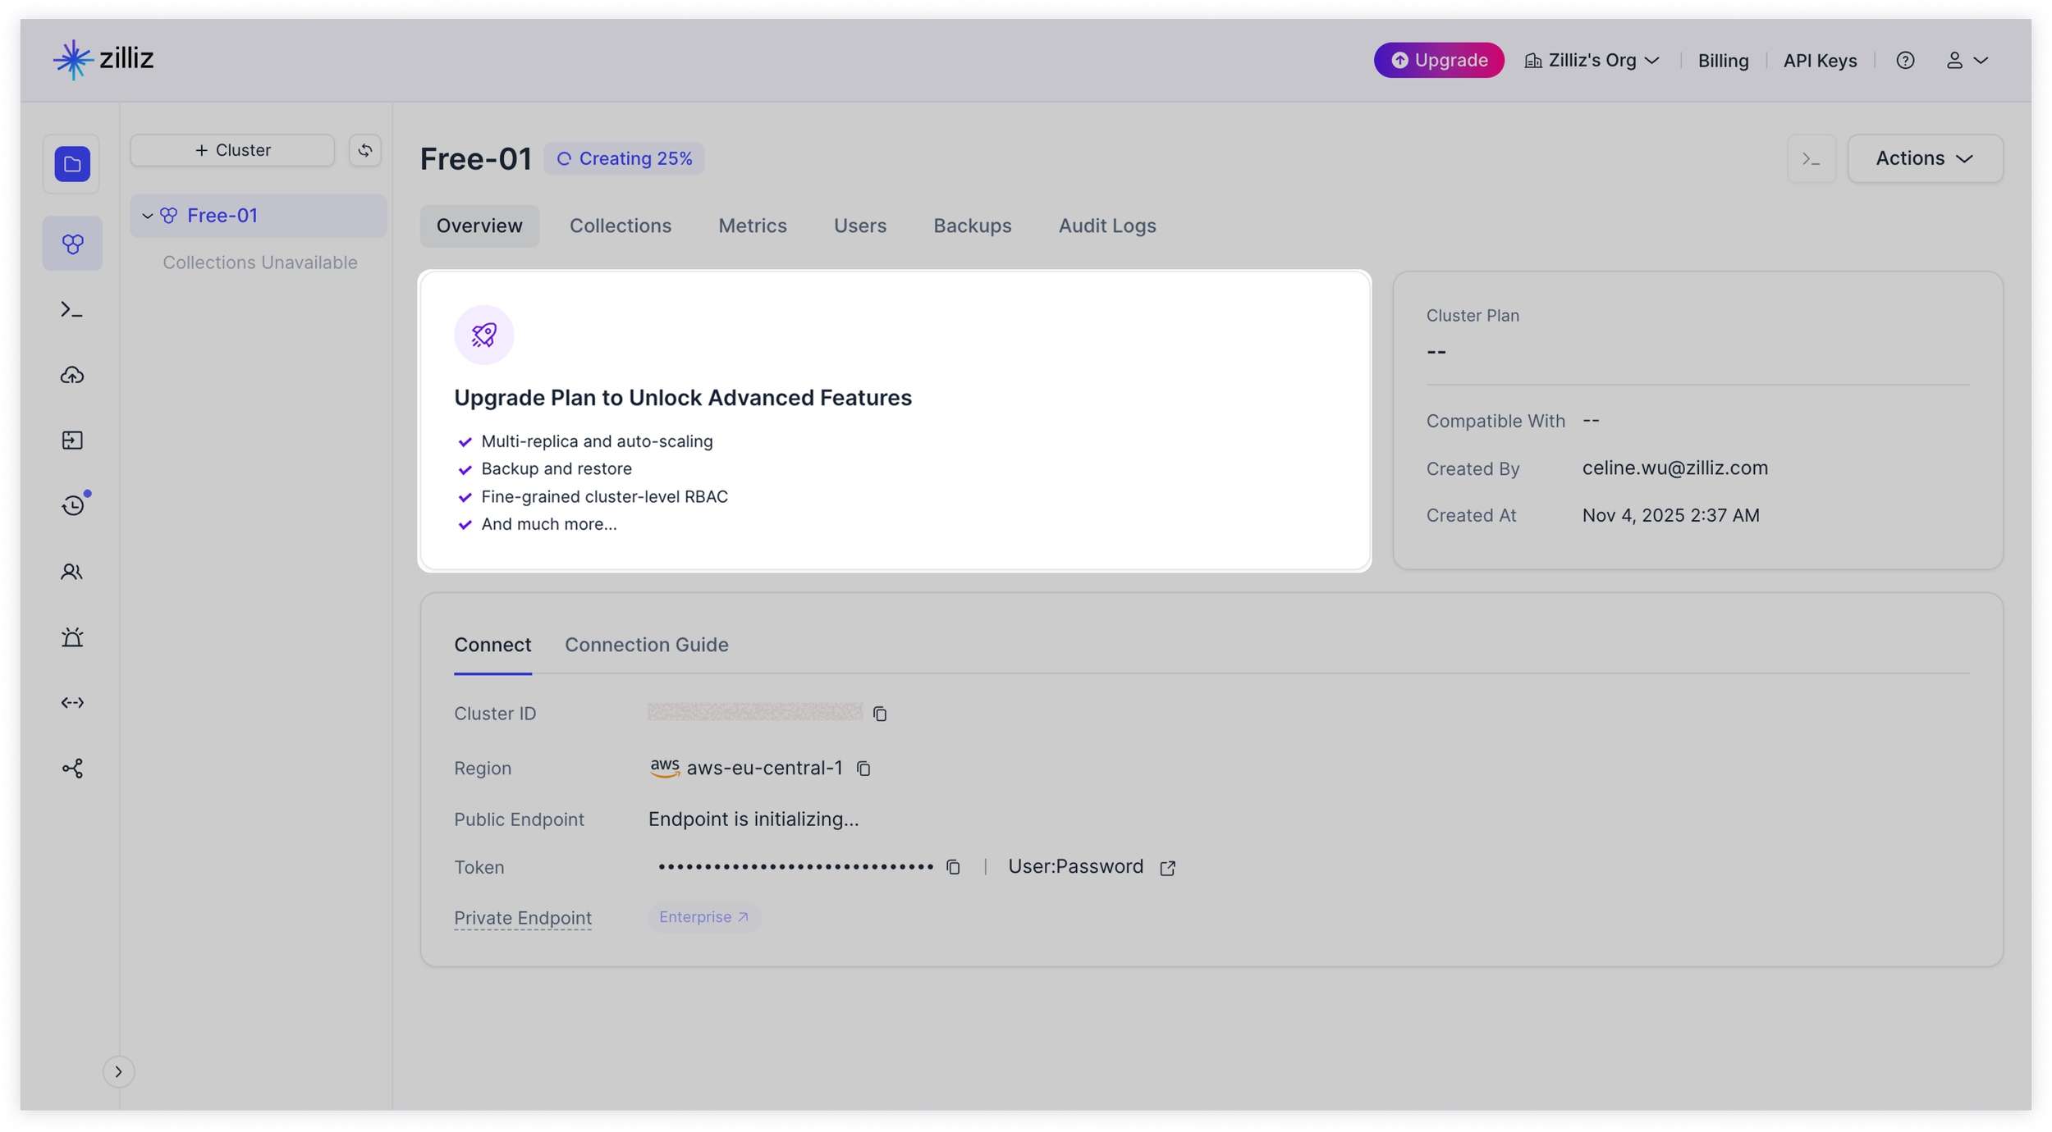The image size is (2052, 1132).
Task: Refresh the cluster list
Action: pyautogui.click(x=365, y=150)
